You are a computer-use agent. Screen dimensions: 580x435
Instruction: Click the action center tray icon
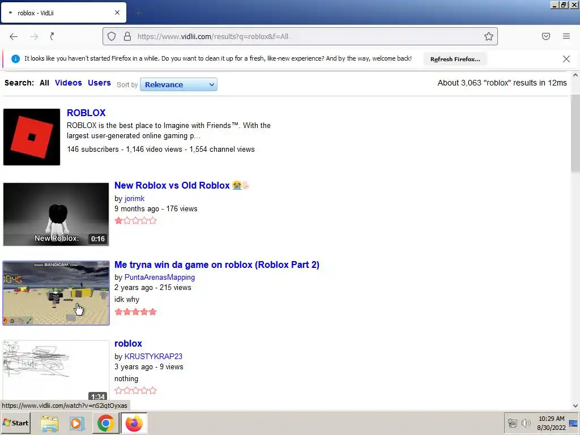[573, 423]
